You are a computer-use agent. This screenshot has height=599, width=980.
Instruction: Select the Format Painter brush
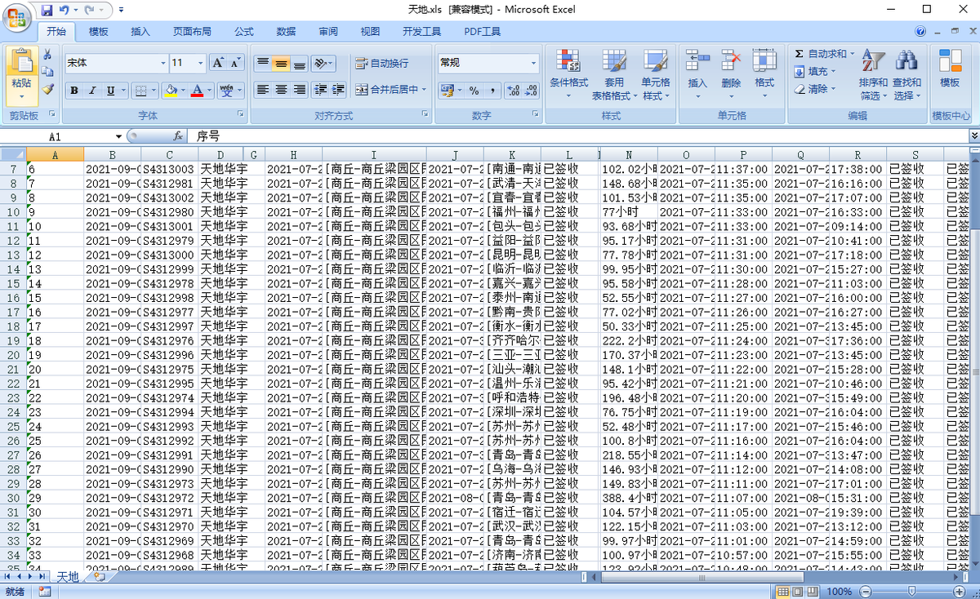click(47, 89)
